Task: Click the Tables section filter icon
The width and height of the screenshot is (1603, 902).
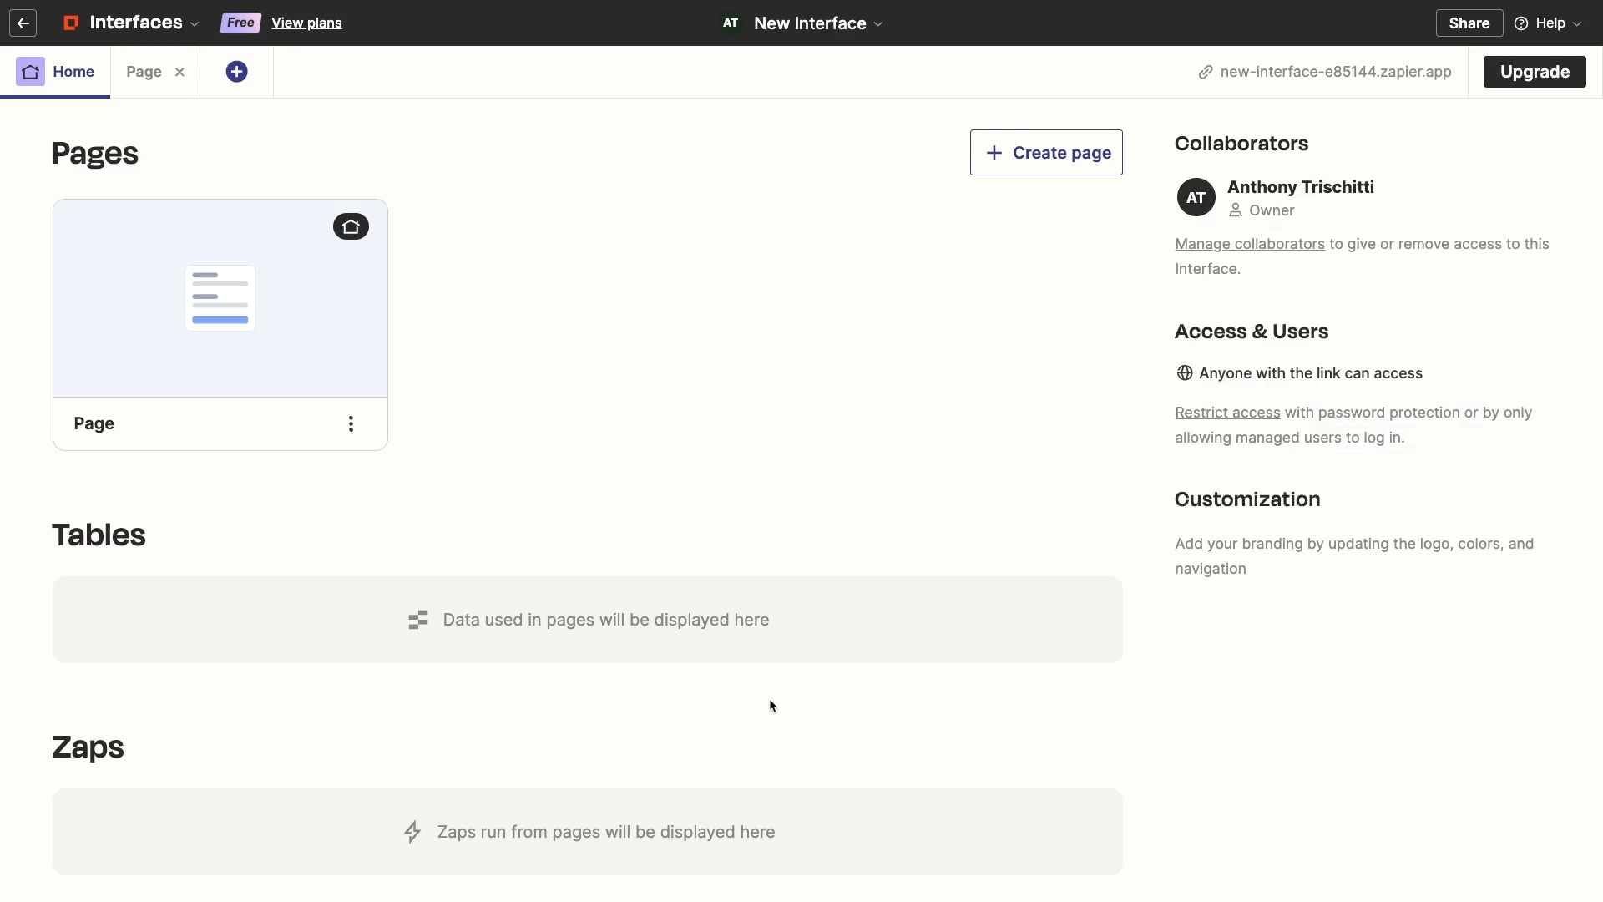Action: (417, 620)
